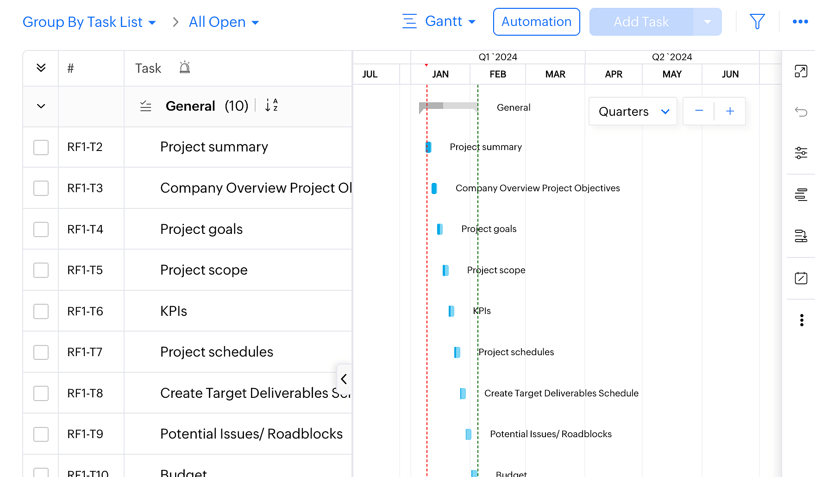
Task: Click the calendar edit icon in right sidebar
Action: tap(801, 278)
